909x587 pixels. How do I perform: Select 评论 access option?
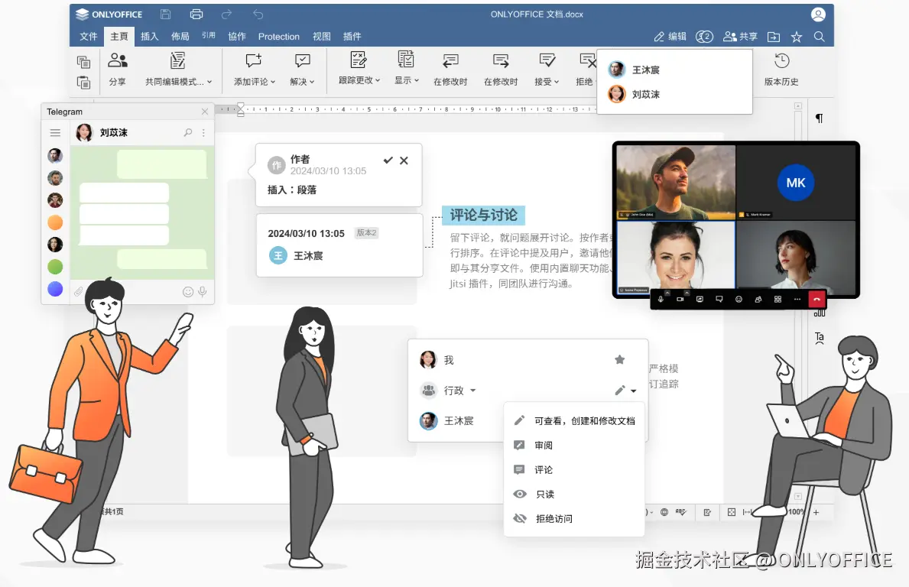coord(574,469)
